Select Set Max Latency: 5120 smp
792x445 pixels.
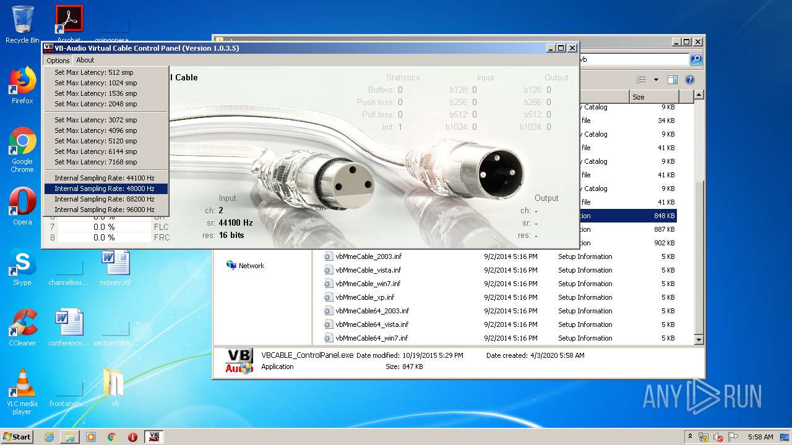(x=106, y=141)
